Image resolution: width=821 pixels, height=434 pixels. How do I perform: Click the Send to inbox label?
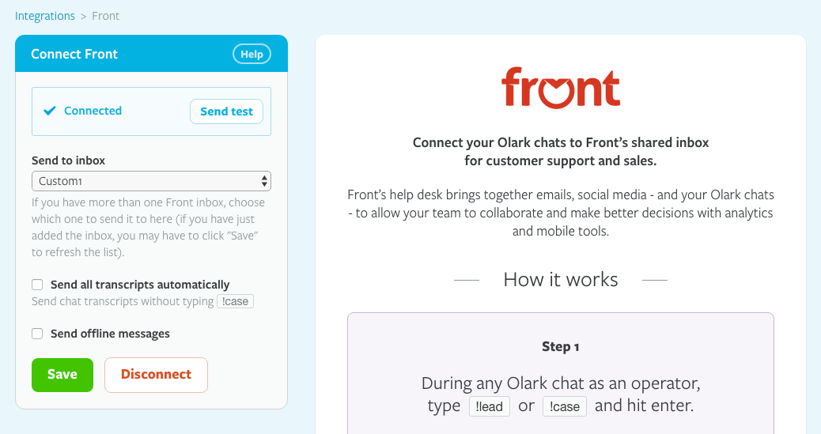(x=68, y=160)
